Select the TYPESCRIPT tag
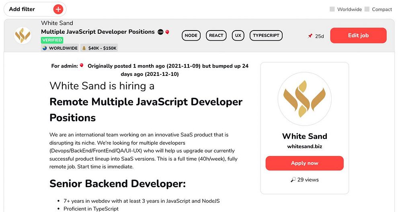The height and width of the screenshot is (212, 402). pyautogui.click(x=266, y=35)
